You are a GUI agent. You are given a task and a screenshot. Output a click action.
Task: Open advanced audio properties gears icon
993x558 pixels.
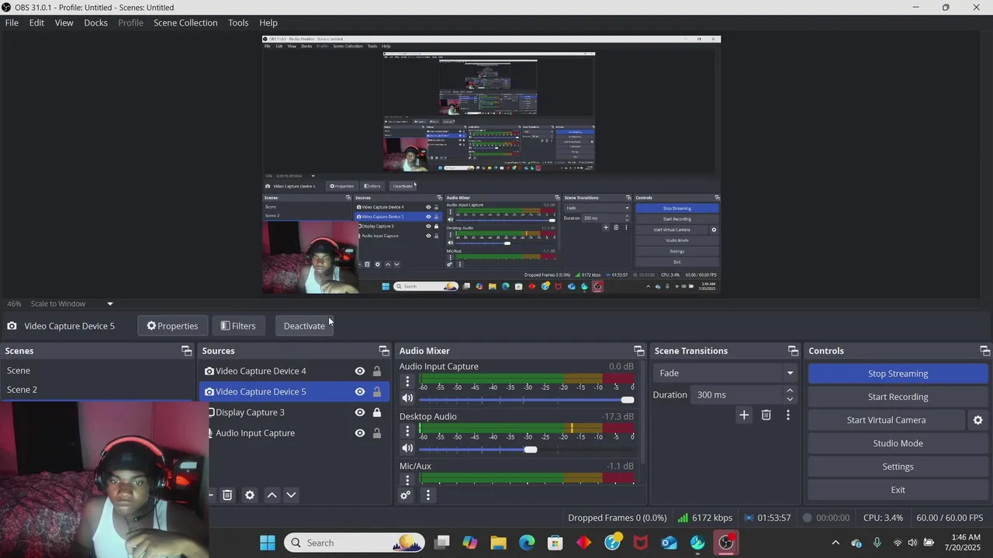pos(406,495)
